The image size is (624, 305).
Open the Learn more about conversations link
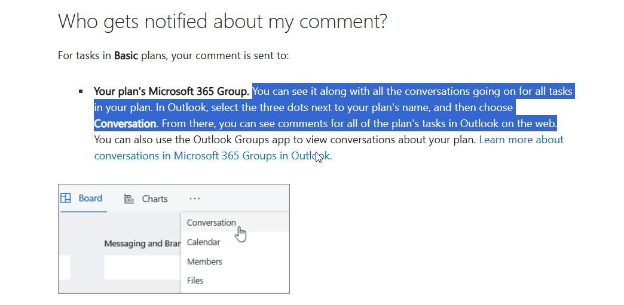[x=329, y=147]
